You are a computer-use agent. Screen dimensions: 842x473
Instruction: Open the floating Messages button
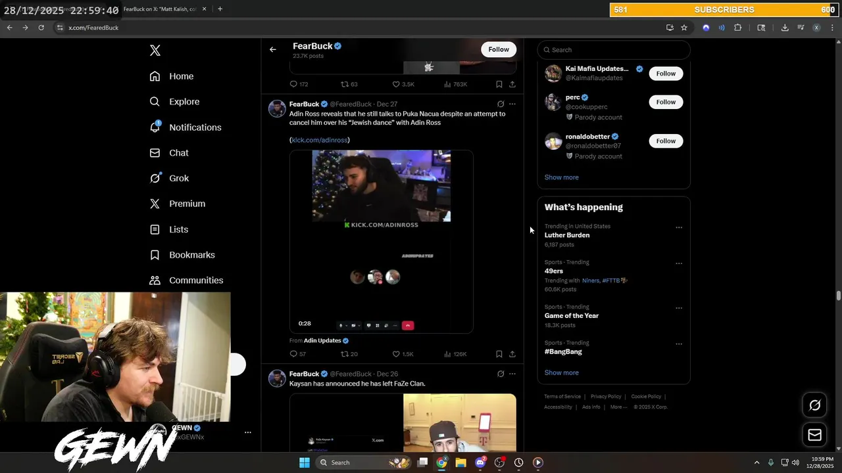tap(815, 435)
